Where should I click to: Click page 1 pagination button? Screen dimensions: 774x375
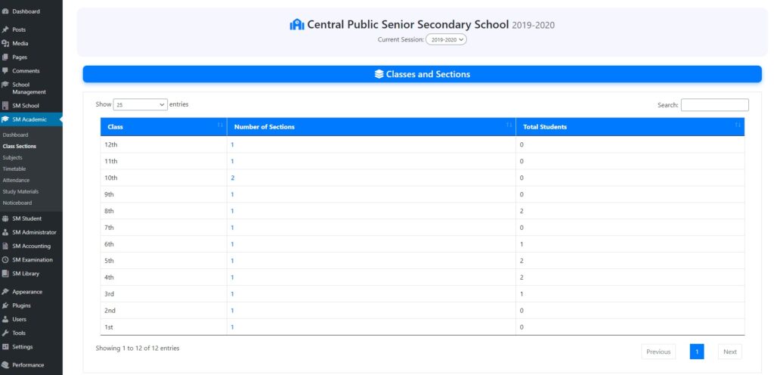pyautogui.click(x=697, y=352)
